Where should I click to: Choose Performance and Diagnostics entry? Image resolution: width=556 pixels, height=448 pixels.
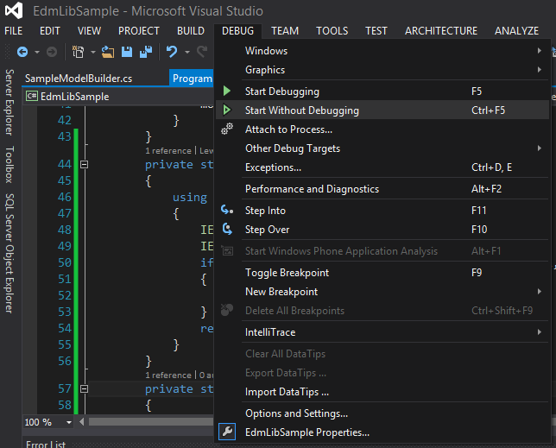click(382, 189)
